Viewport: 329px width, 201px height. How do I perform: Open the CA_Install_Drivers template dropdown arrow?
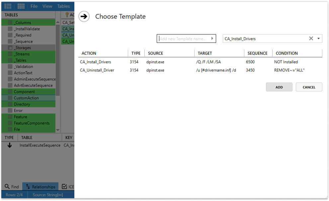[x=318, y=38]
